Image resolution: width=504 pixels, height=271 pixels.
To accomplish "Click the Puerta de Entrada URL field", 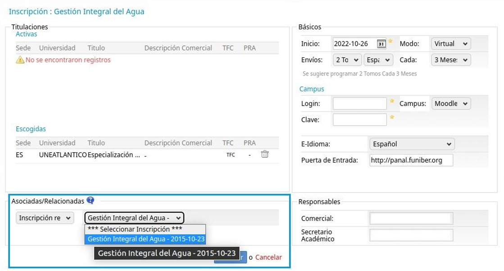I will point(411,160).
